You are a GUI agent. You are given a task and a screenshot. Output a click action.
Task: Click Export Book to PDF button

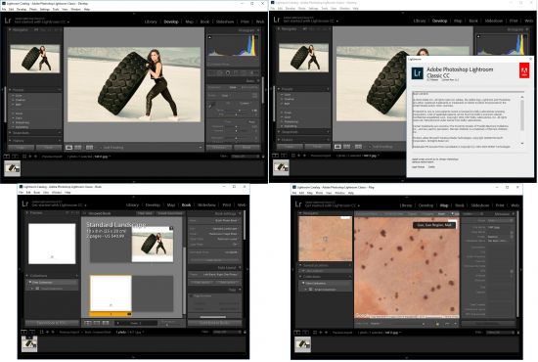(52, 323)
